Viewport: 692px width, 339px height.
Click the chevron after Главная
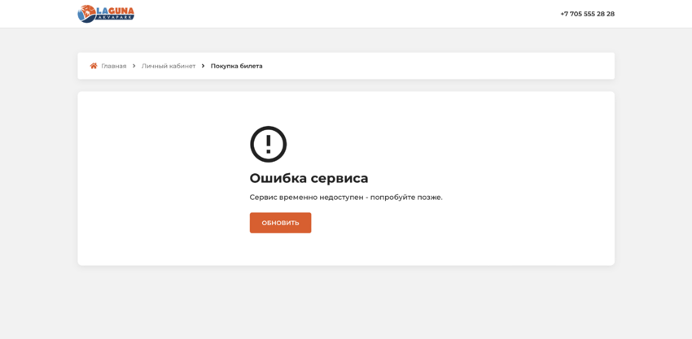pyautogui.click(x=134, y=66)
